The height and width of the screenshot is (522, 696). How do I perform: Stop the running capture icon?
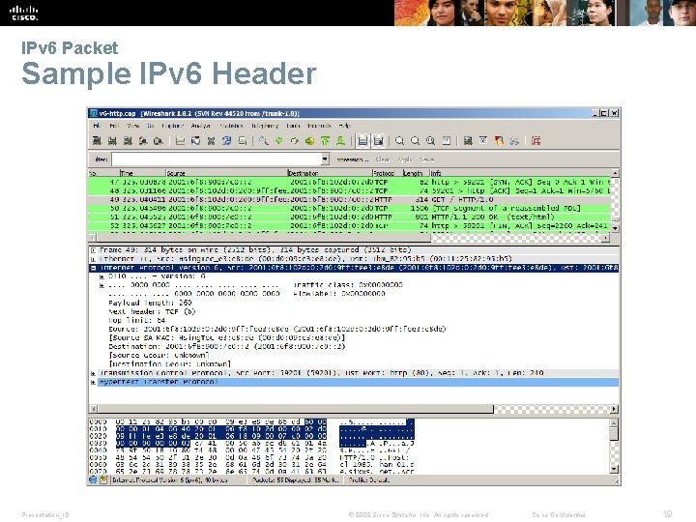tap(142, 141)
